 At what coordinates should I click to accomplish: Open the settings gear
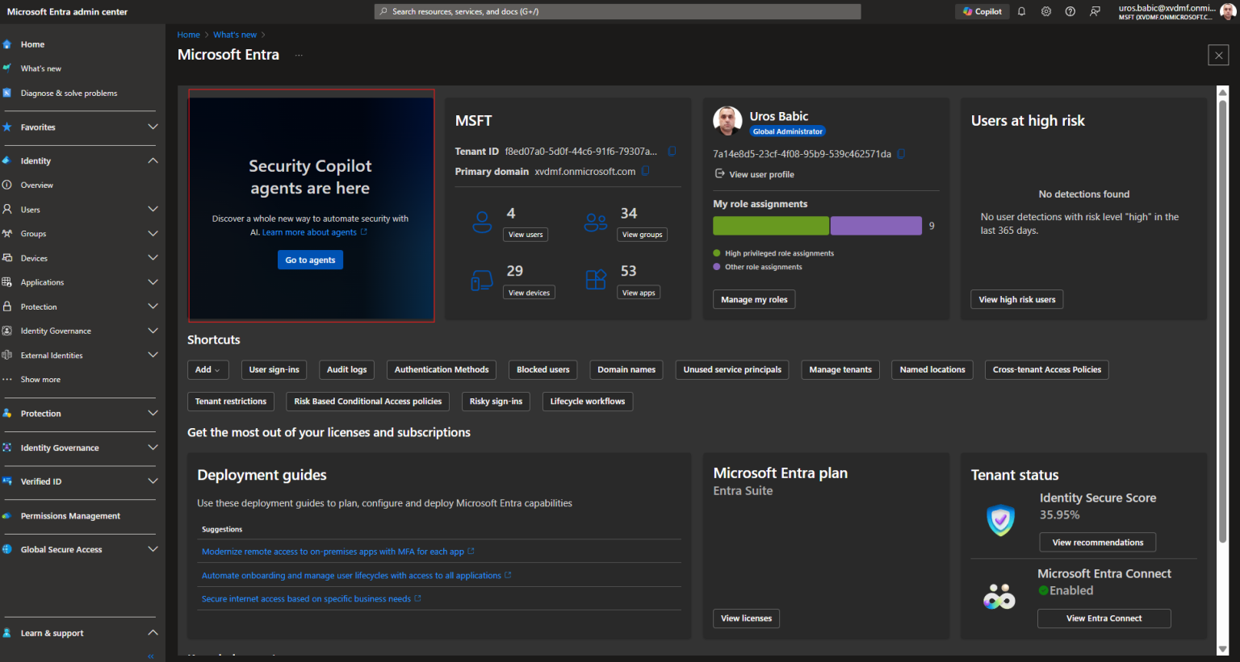pyautogui.click(x=1045, y=10)
